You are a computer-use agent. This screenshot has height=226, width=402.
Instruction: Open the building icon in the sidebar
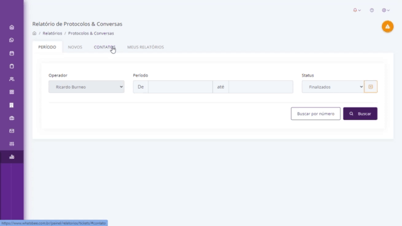pyautogui.click(x=11, y=105)
